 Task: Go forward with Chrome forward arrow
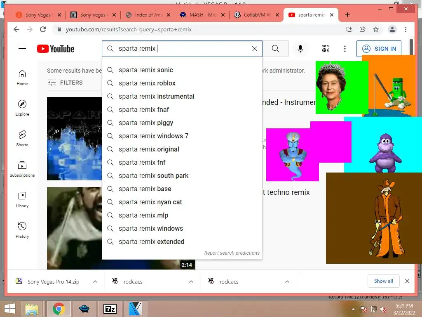(x=30, y=29)
